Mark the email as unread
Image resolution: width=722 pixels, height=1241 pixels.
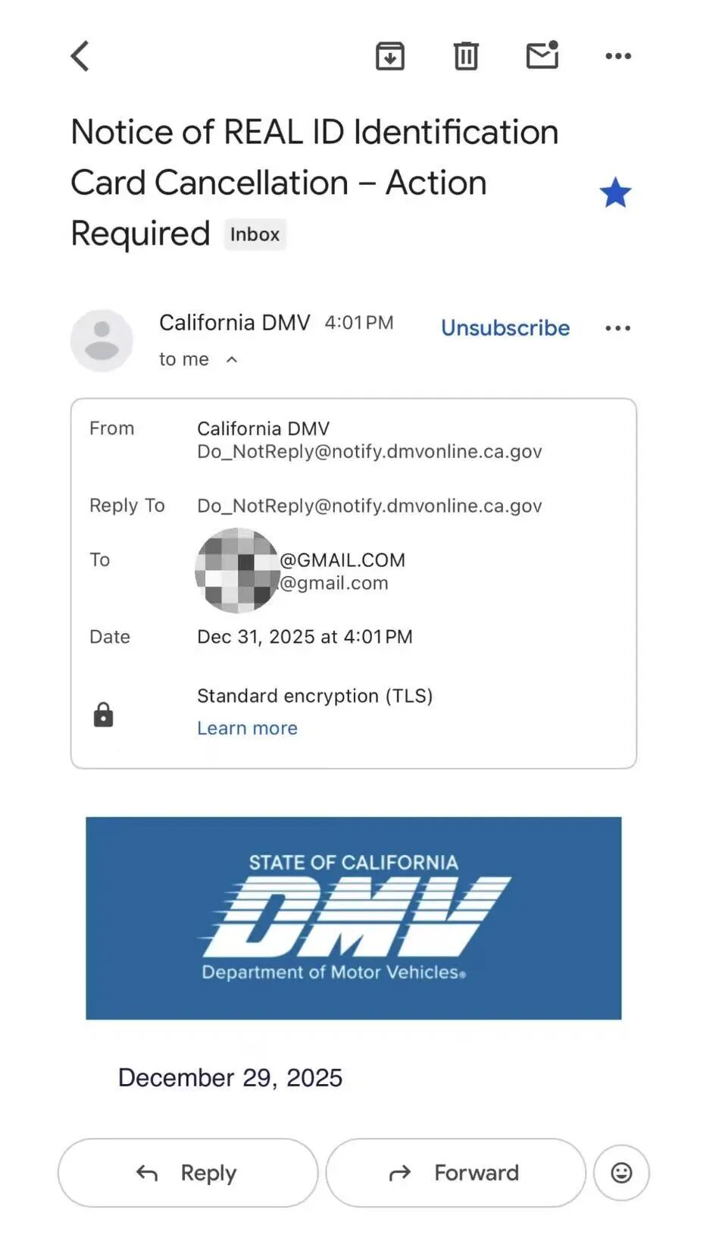tap(542, 55)
